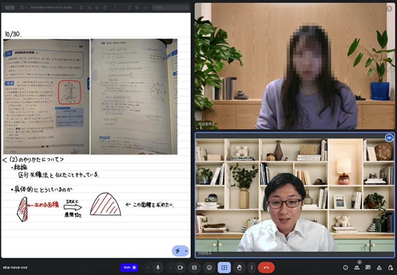Expand video settings chevron beside camera
The width and height of the screenshot is (397, 275).
tap(171, 268)
